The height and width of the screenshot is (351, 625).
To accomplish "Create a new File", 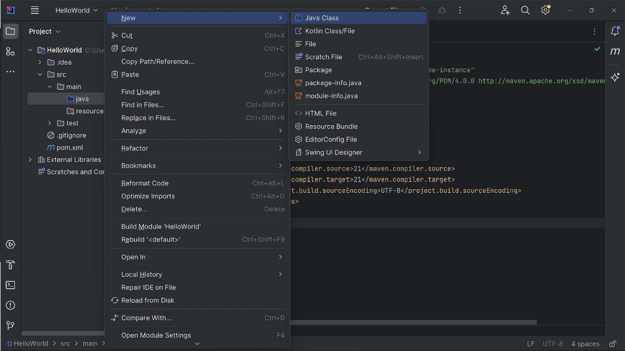I will click(x=359, y=44).
